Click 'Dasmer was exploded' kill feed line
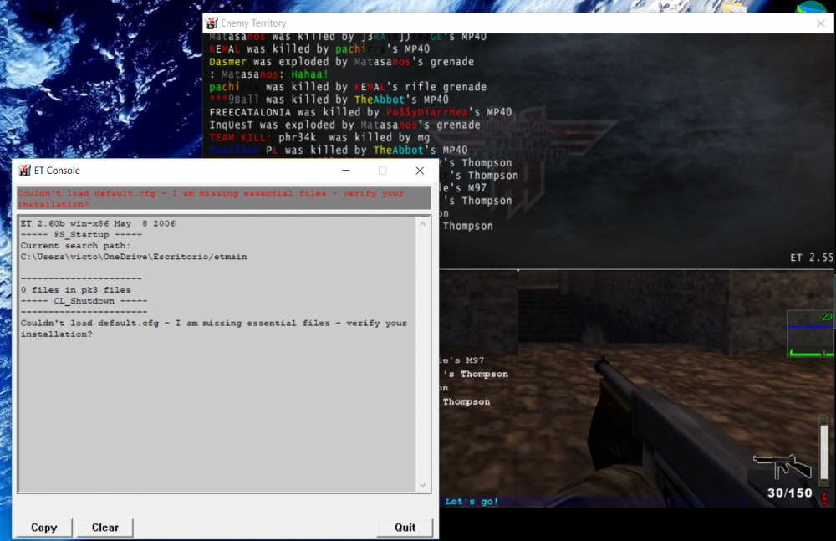 [341, 61]
